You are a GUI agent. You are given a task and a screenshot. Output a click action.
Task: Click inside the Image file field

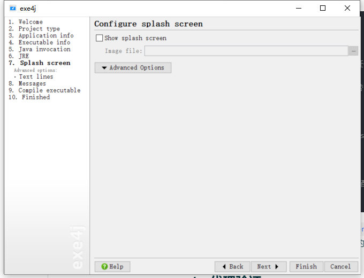coord(246,51)
